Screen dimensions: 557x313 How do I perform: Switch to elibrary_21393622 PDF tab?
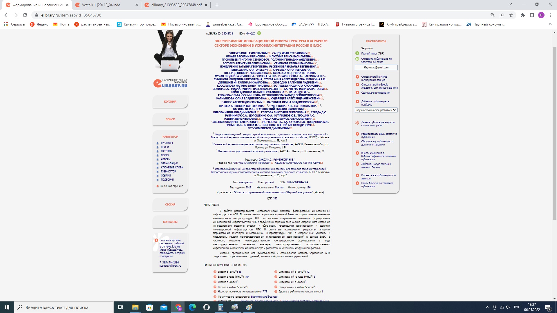176,5
